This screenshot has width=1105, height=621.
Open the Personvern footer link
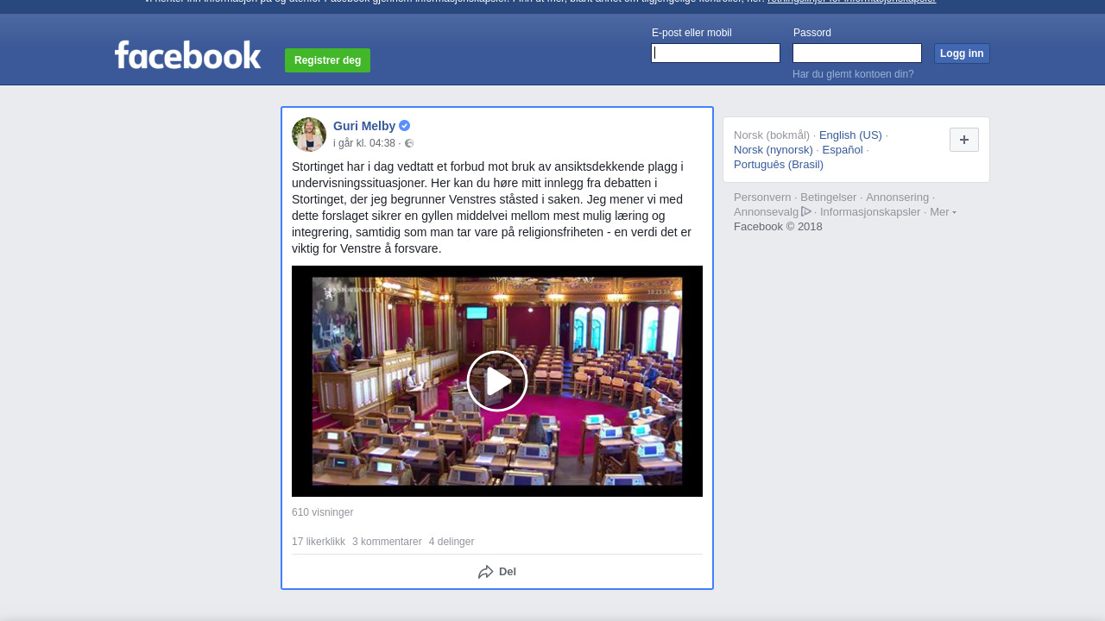pos(762,198)
